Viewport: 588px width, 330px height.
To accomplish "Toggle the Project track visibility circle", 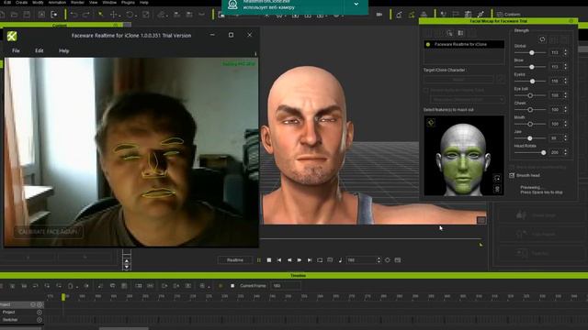I will click(x=39, y=312).
